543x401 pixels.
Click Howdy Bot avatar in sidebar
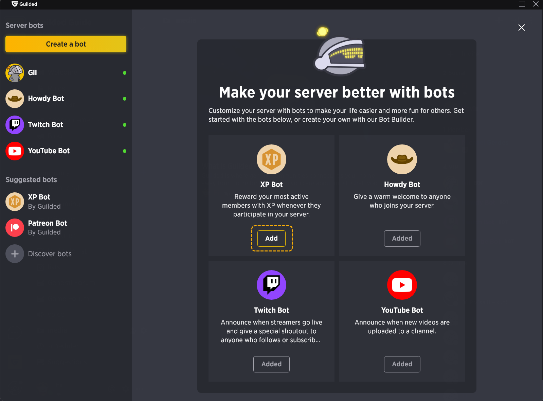coord(15,99)
